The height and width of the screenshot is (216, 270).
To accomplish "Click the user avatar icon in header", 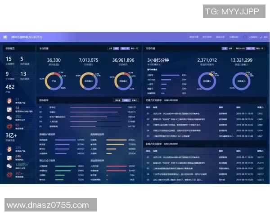I will 245,37.
